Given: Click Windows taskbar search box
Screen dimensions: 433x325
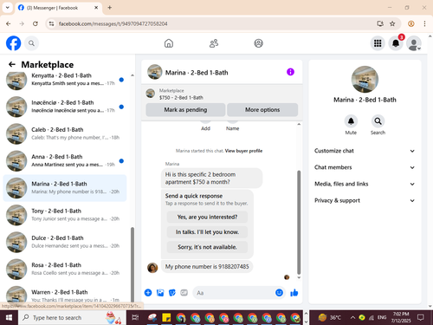Looking at the screenshot, I should tap(72, 318).
